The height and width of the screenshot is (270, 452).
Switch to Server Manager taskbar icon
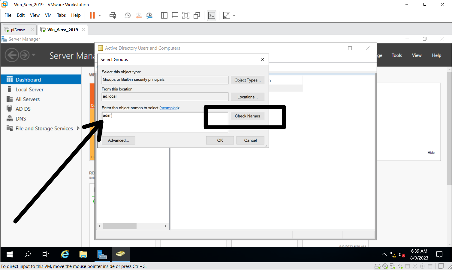pos(102,254)
